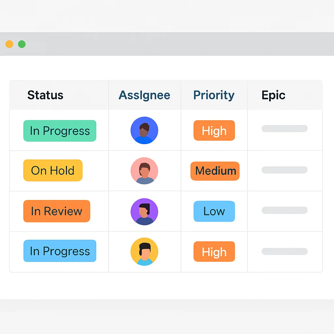Click the Priority column header
This screenshot has width=334, height=334.
[214, 95]
